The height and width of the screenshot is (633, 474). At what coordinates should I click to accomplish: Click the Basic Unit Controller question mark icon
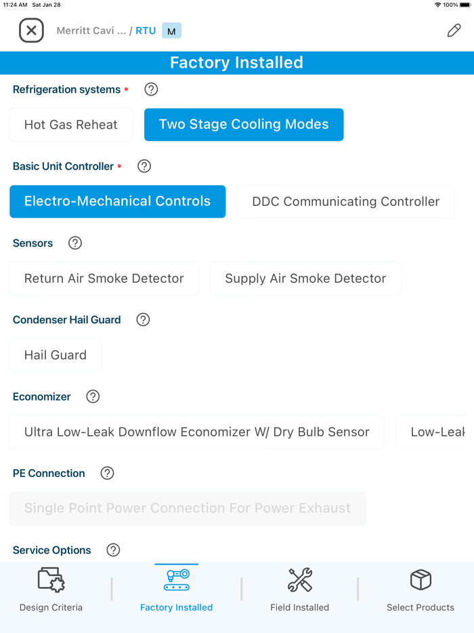click(144, 166)
